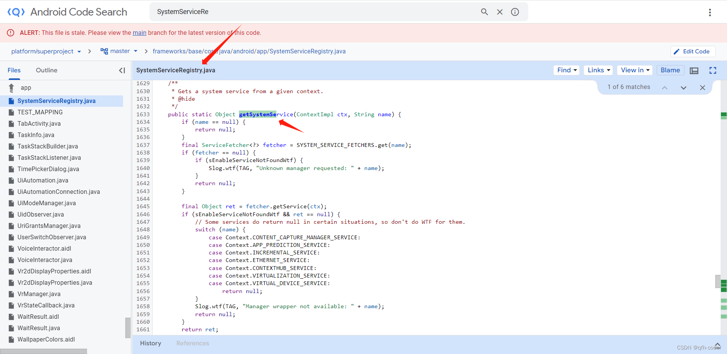This screenshot has height=354, width=727.
Task: Open the Links dropdown
Action: coord(598,70)
